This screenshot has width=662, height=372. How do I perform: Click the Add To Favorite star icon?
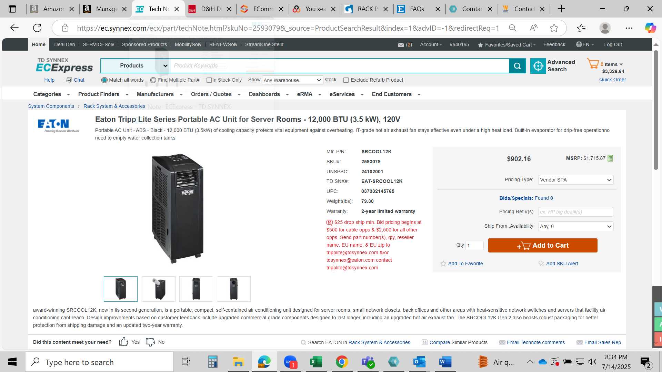[443, 263]
